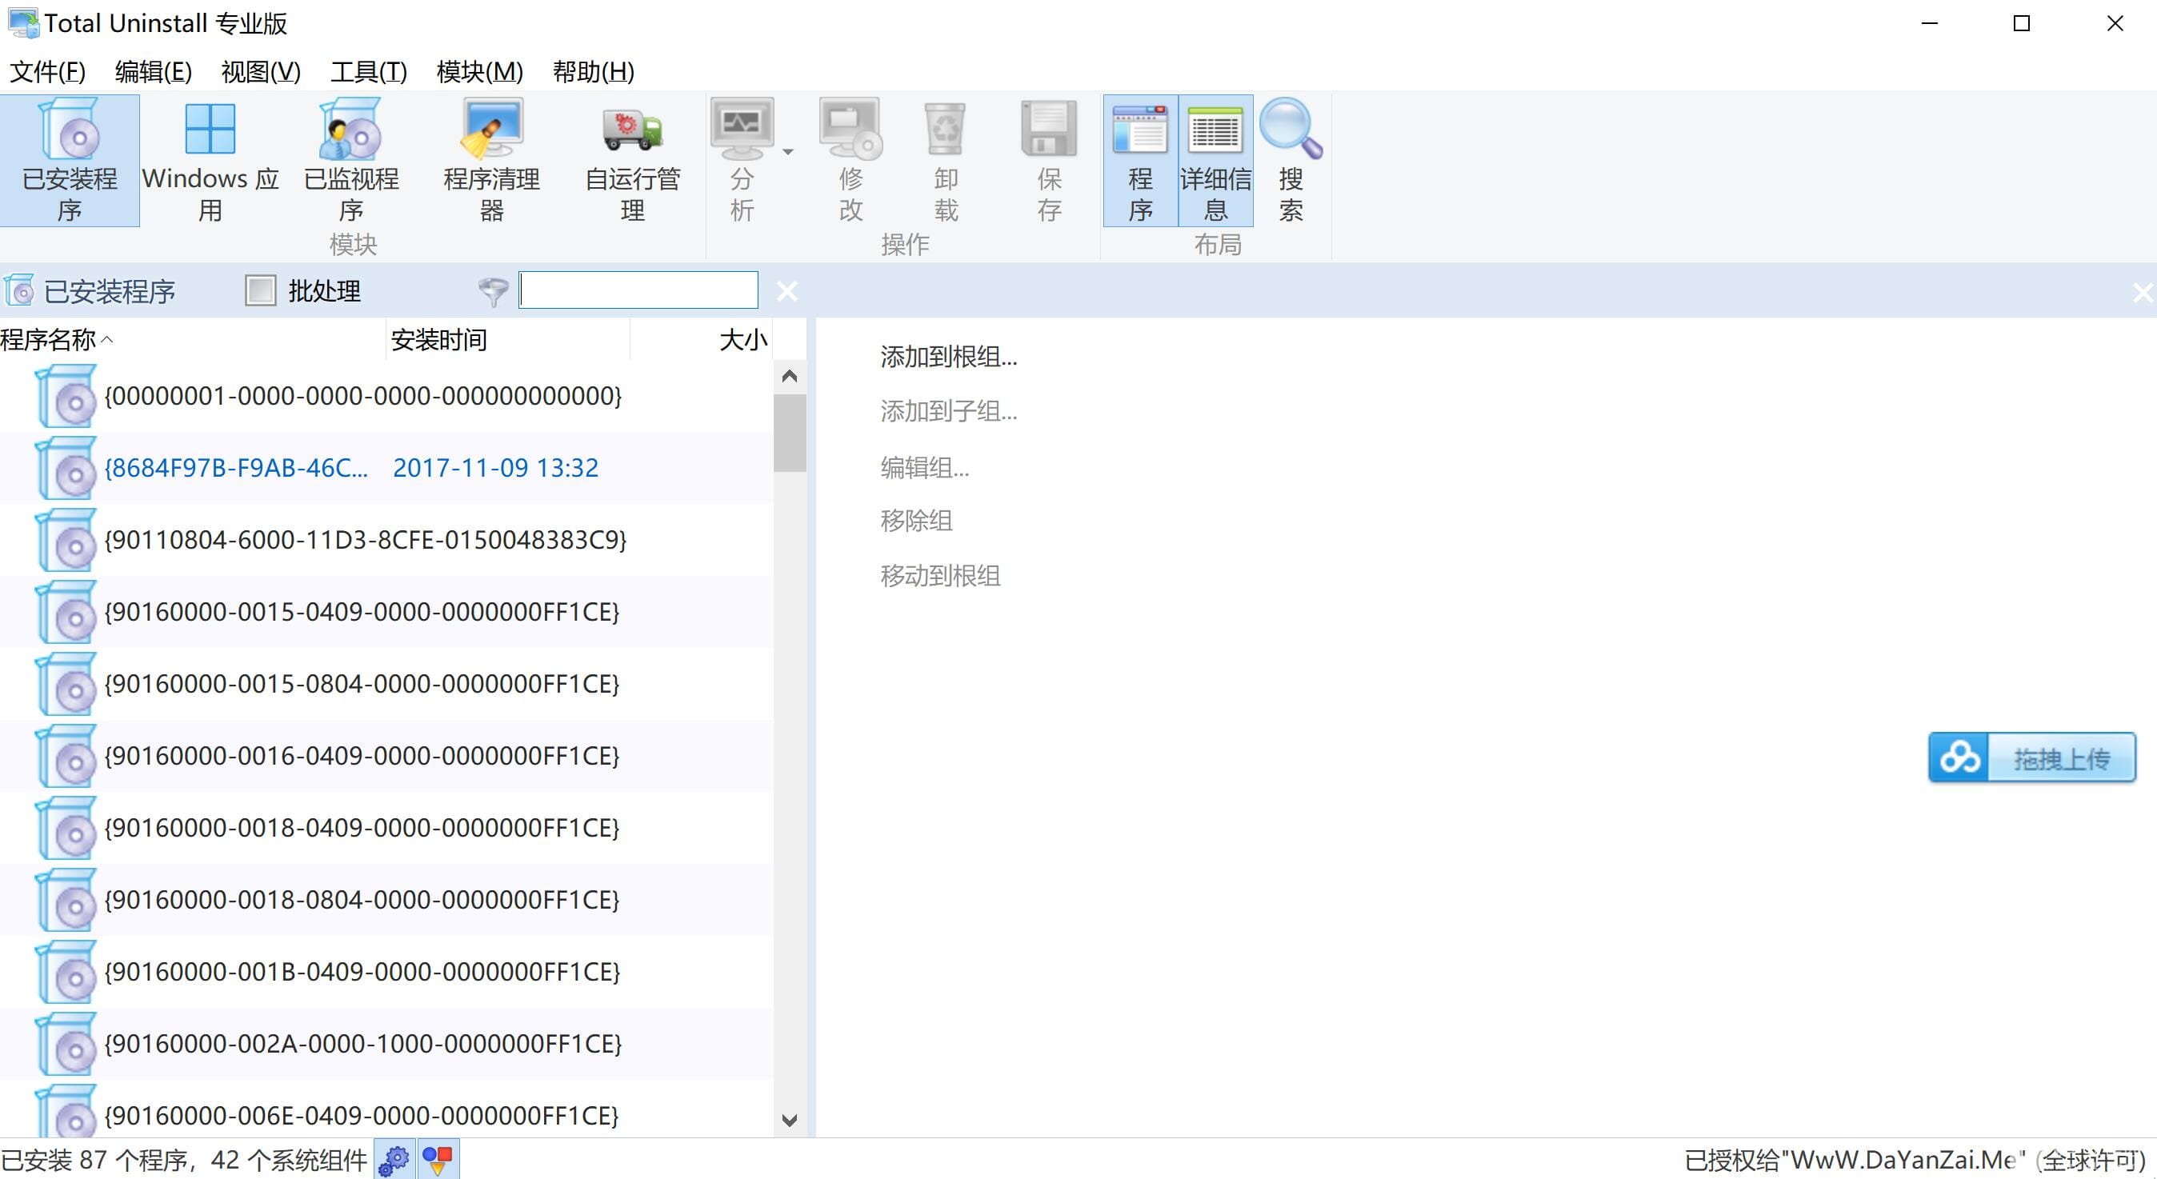Open the 视图(V) menu
Viewport: 2157px width, 1179px height.
click(x=260, y=72)
